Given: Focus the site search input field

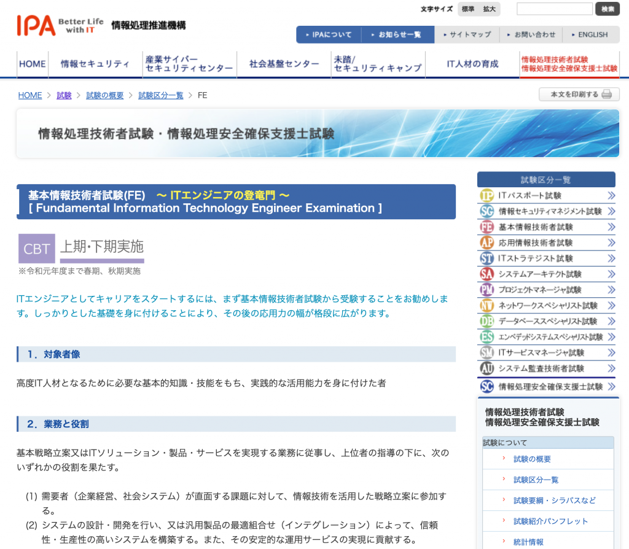Looking at the screenshot, I should click(x=555, y=9).
